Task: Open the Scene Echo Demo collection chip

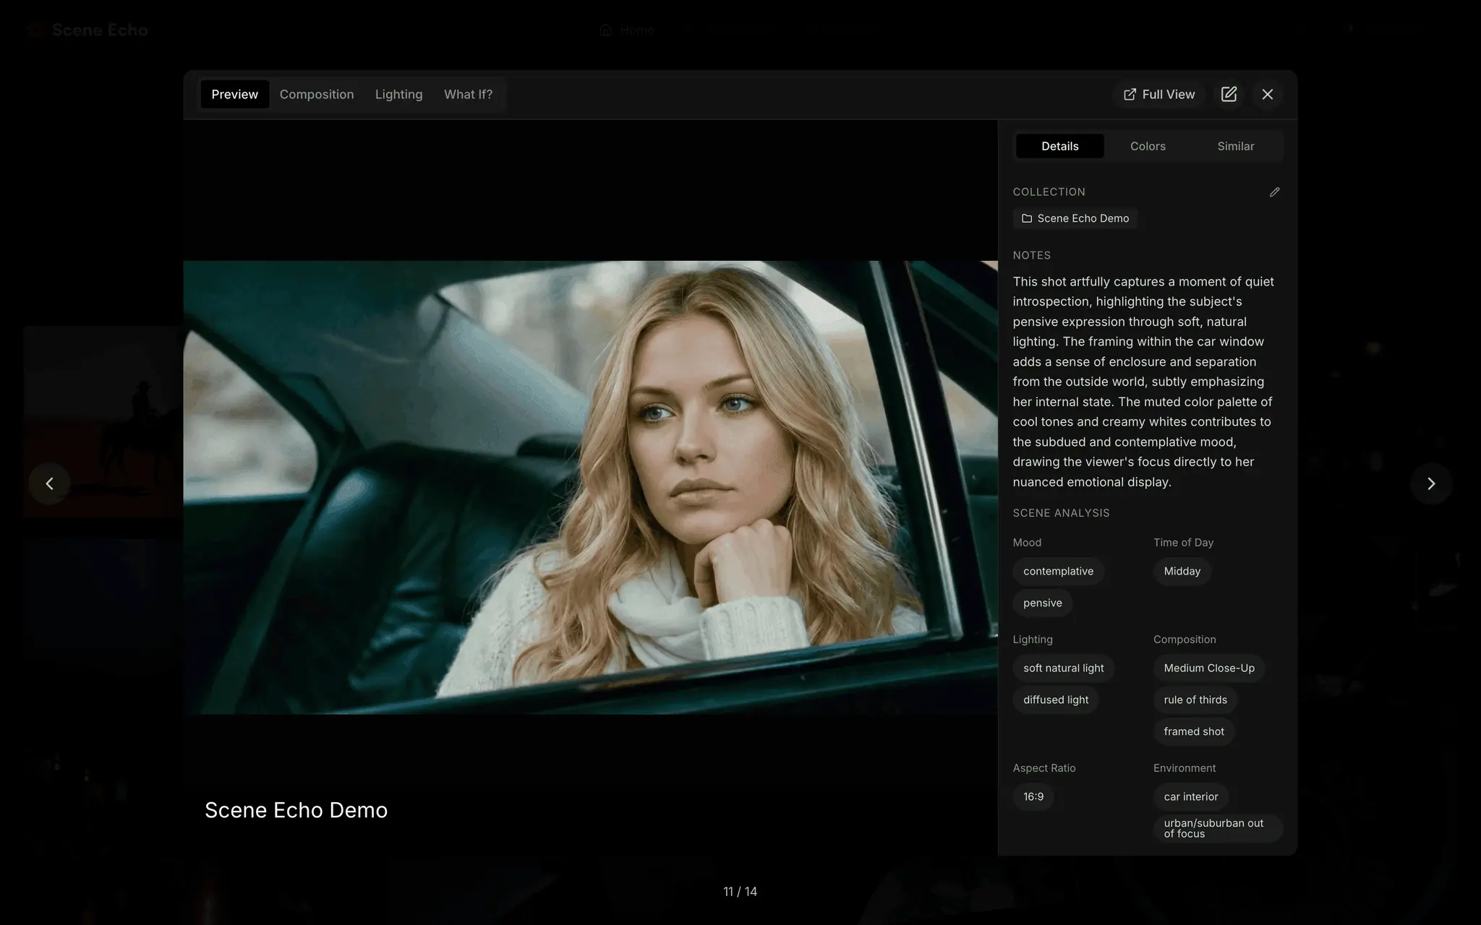Action: point(1075,218)
